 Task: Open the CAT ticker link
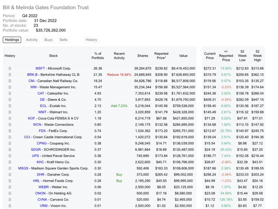click(41, 93)
